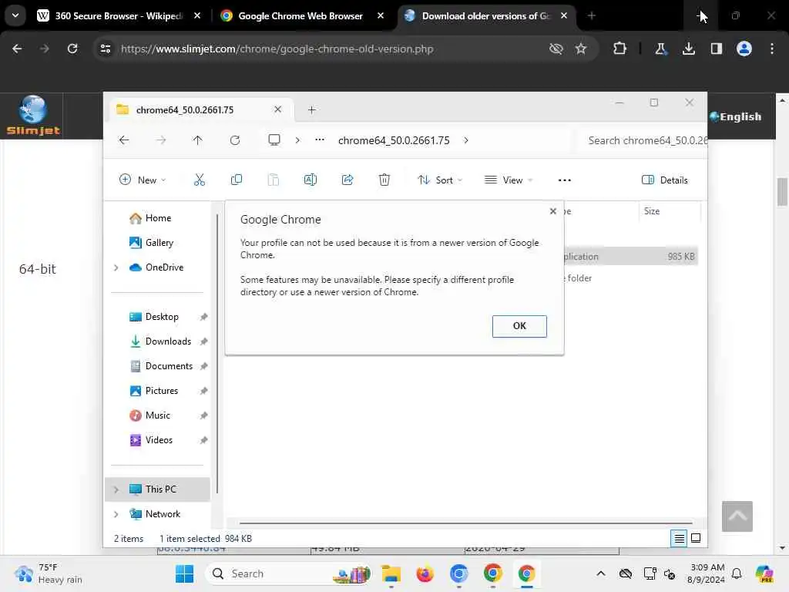Open the browser Extensions puzzle icon
789x592 pixels.
click(619, 49)
